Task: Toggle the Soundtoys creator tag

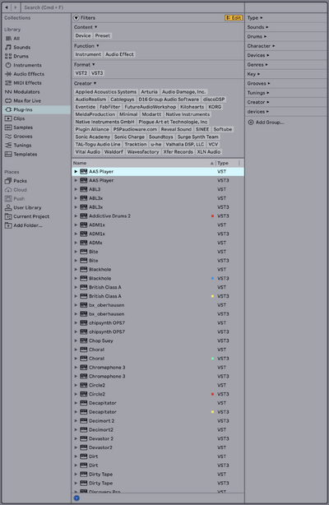Action: click(160, 137)
